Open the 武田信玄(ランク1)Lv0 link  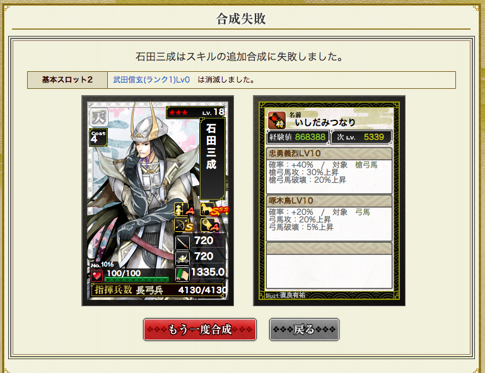[x=151, y=80]
